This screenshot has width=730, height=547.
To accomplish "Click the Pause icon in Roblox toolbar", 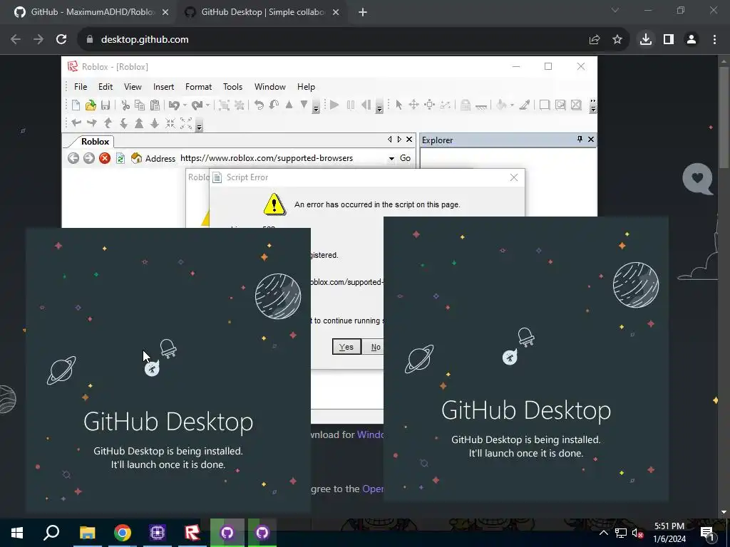I will click(351, 105).
